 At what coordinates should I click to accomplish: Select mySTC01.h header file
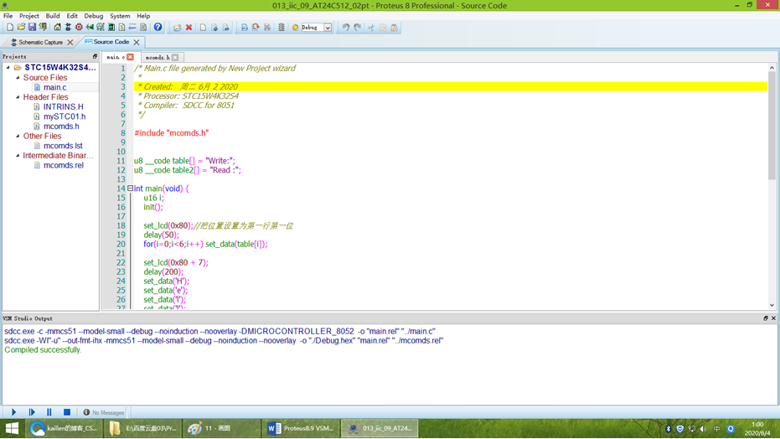click(x=65, y=116)
